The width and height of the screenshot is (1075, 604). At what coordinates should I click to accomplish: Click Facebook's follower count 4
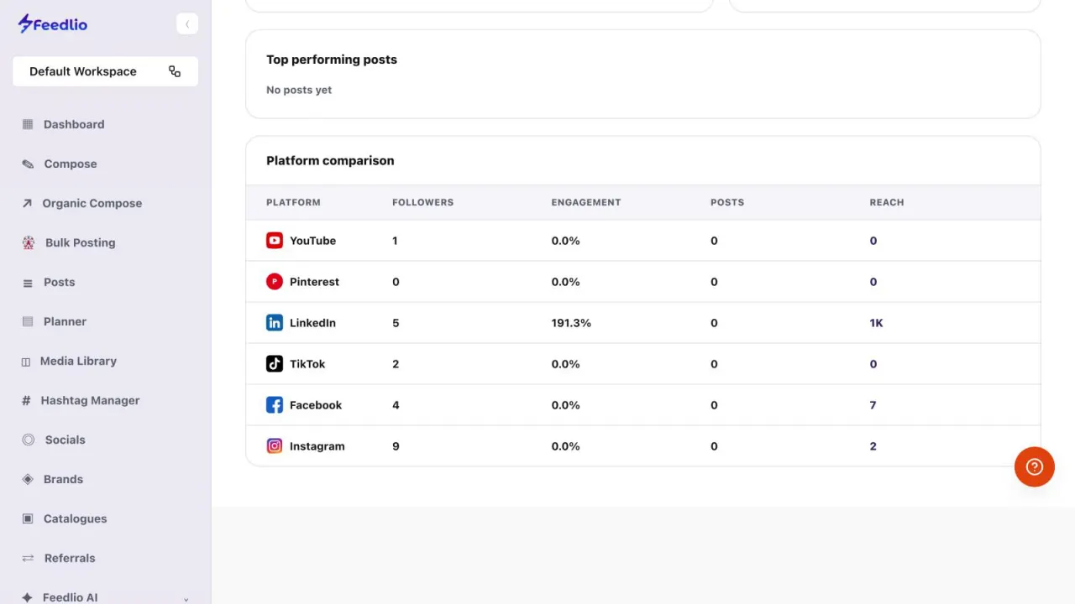coord(396,405)
